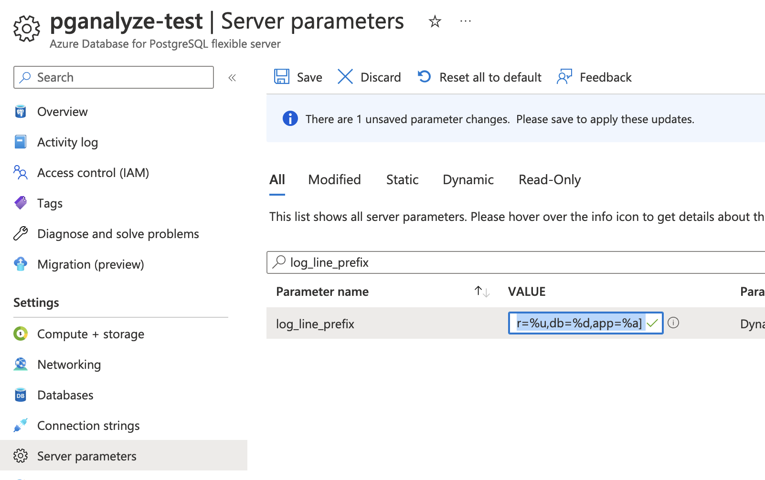The height and width of the screenshot is (480, 765).
Task: Click the Discard X icon
Action: pyautogui.click(x=345, y=77)
